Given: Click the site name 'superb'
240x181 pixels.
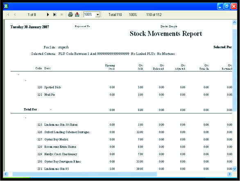Looking at the screenshot, I should pos(63,47).
